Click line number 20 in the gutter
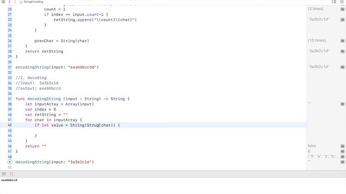Image resolution: width=346 pixels, height=194 pixels. click(10, 9)
